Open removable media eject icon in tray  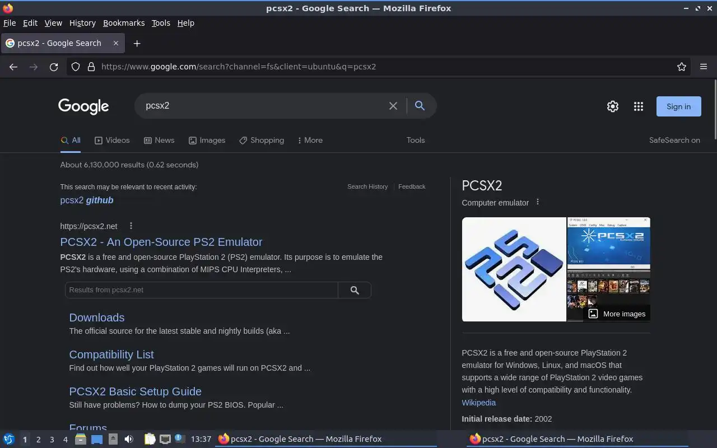[113, 439]
